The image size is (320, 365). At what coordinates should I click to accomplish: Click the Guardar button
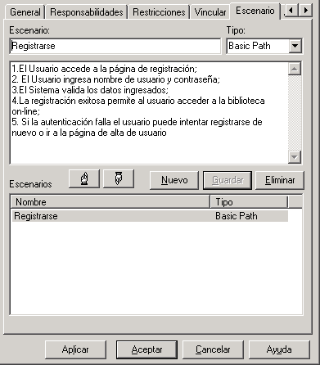[228, 180]
